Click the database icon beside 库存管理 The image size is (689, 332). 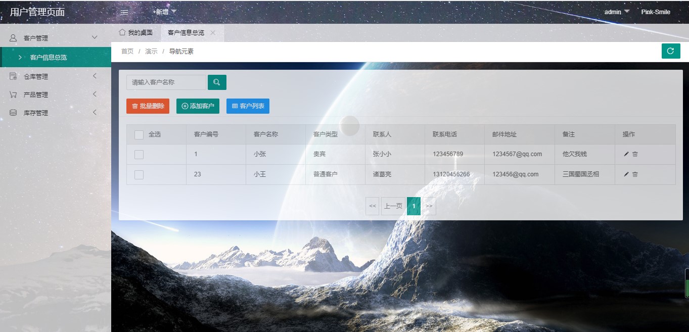coord(13,113)
